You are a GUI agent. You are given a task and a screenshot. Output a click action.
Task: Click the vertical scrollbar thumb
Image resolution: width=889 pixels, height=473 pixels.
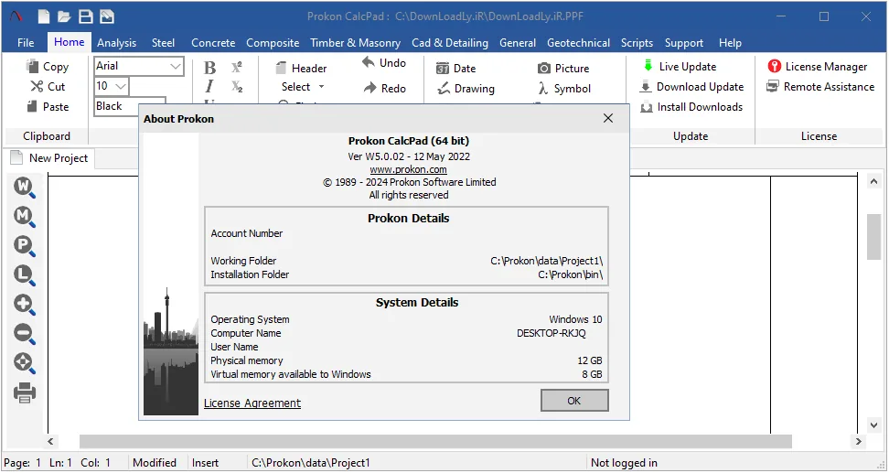tap(873, 236)
